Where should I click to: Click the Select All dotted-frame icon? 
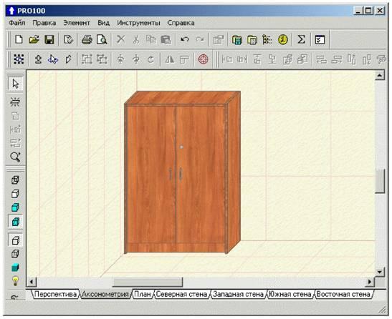point(19,59)
